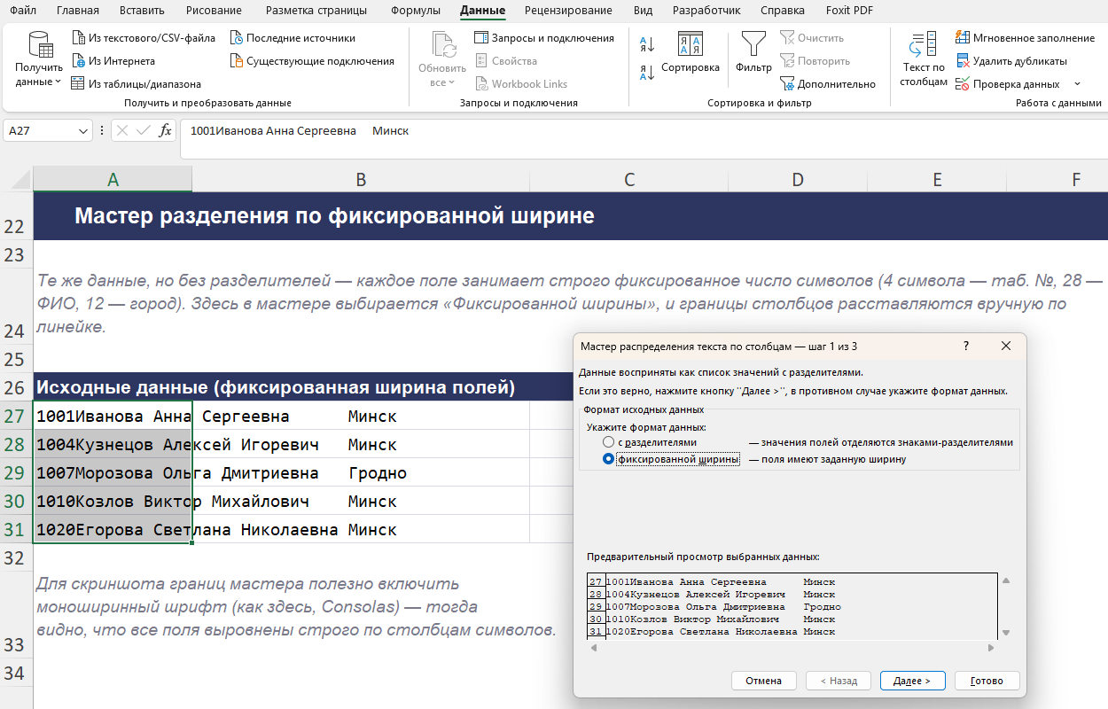Click preview horizontal scrollbar right arrow
1108x709 pixels.
(991, 648)
